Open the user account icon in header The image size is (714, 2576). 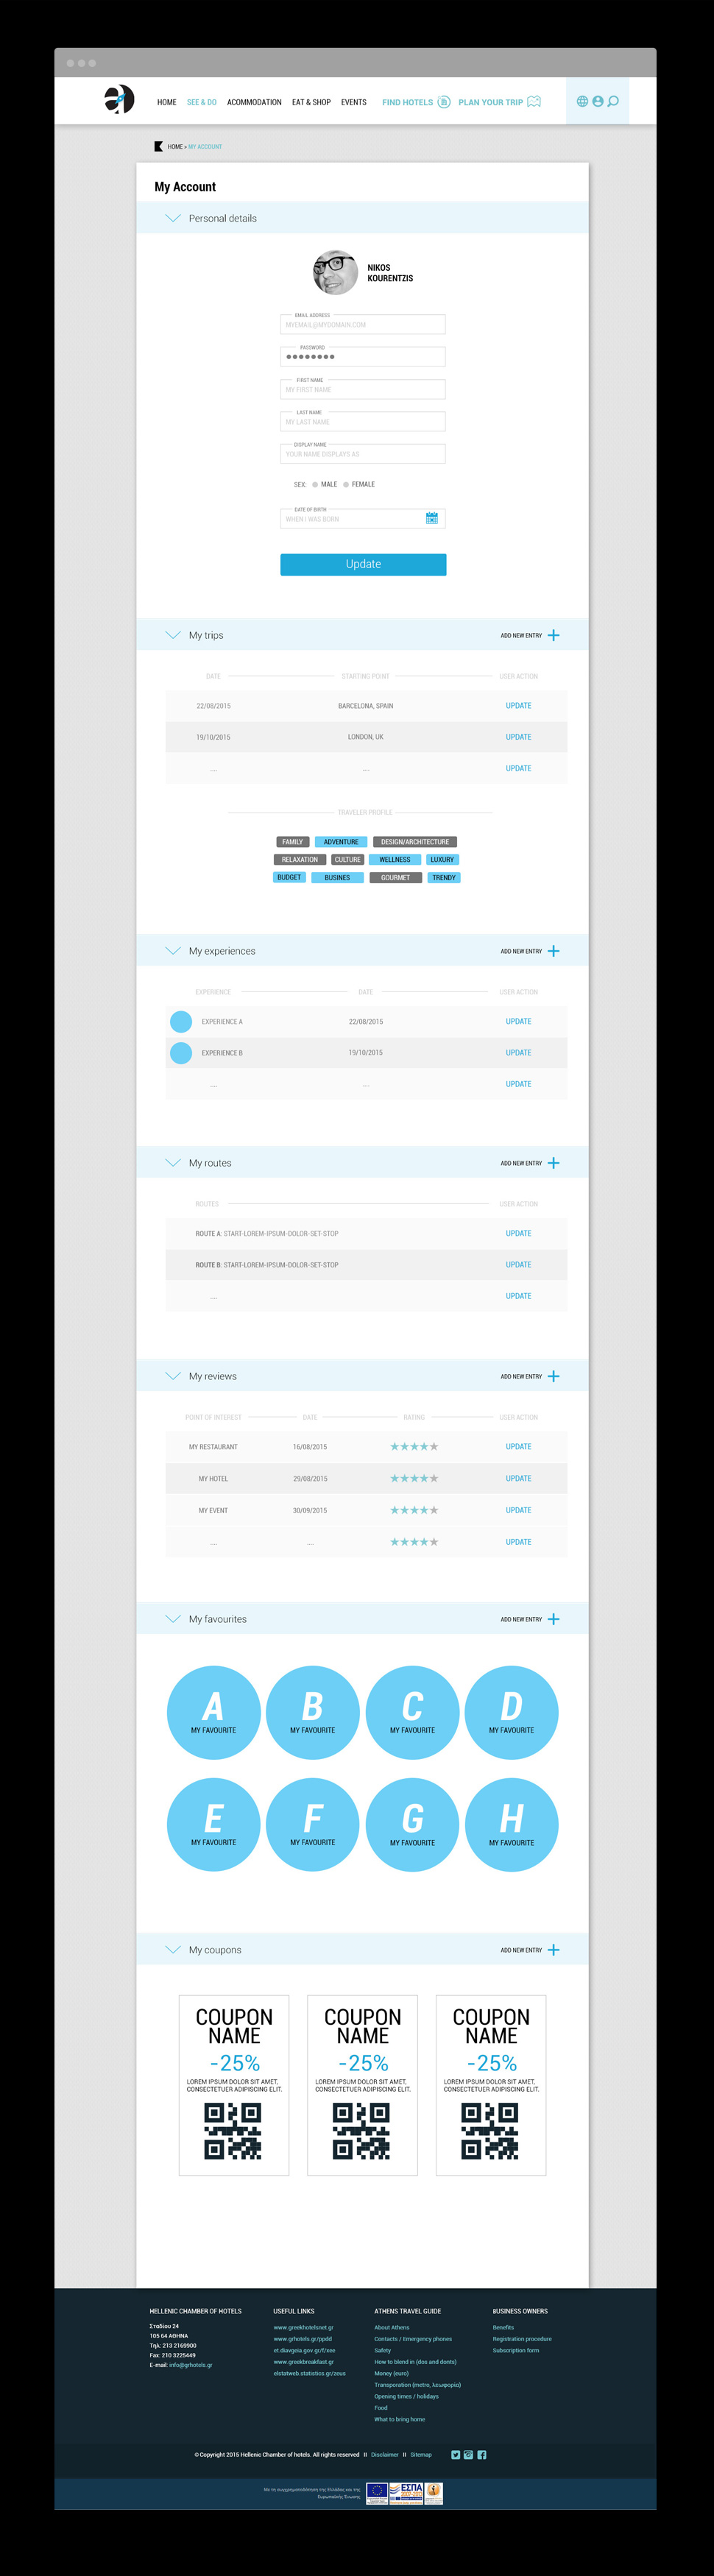(x=598, y=102)
